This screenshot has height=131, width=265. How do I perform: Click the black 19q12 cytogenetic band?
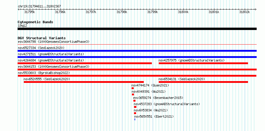[137, 29]
